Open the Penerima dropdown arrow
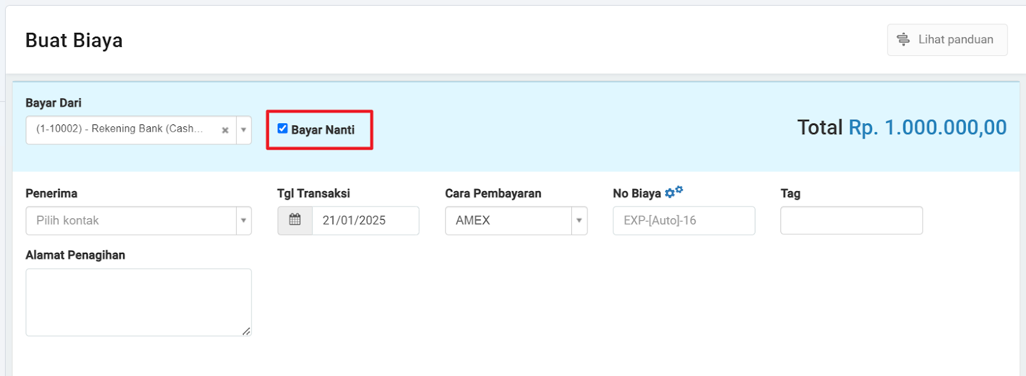 click(x=244, y=220)
